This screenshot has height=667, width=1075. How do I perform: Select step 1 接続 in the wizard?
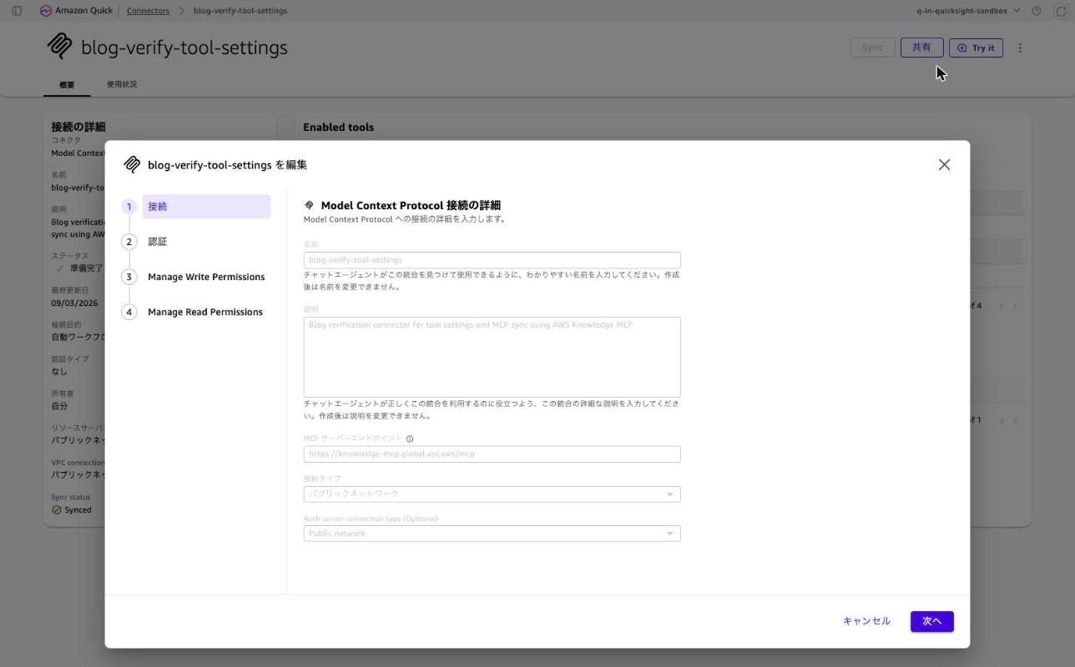(x=196, y=207)
